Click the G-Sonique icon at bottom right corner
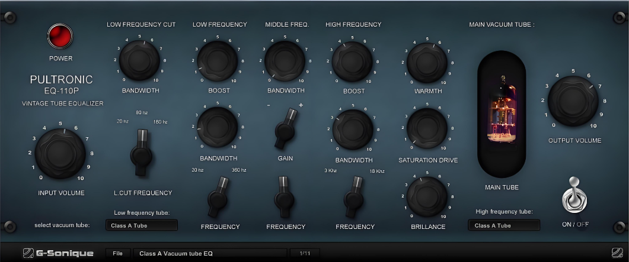The height and width of the screenshot is (262, 629). [617, 253]
